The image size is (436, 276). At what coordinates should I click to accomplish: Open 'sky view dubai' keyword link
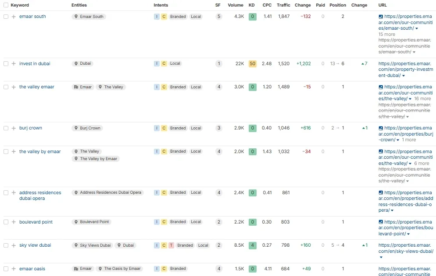(x=35, y=245)
